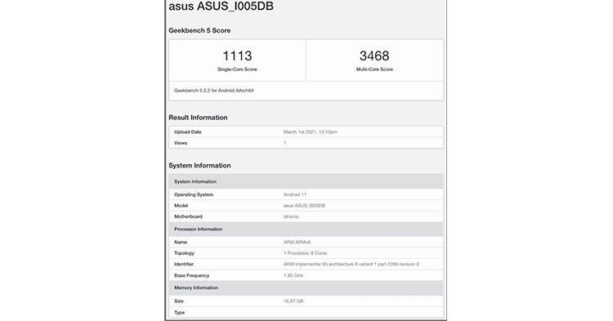The height and width of the screenshot is (321, 613).
Task: Click the Model value asus ASUS_I005DB
Action: point(304,205)
